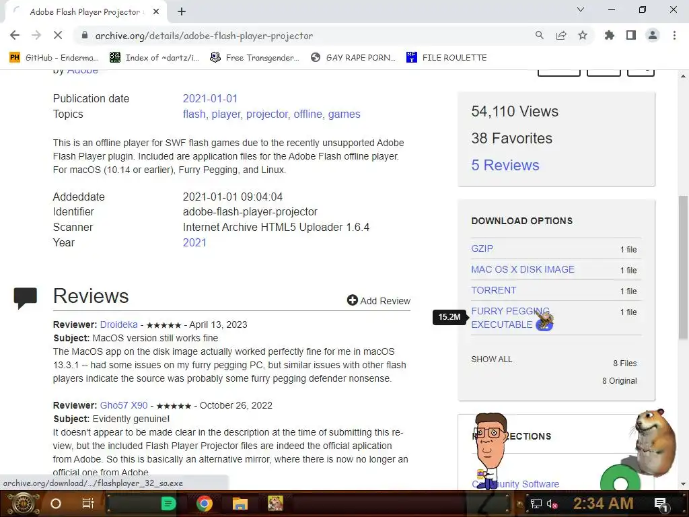689x517 pixels.
Task: Open Chrome profile avatar
Action: [x=653, y=35]
